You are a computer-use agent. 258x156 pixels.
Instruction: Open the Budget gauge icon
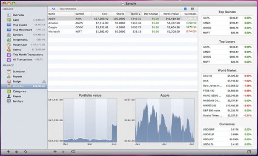pyautogui.click(x=9, y=81)
